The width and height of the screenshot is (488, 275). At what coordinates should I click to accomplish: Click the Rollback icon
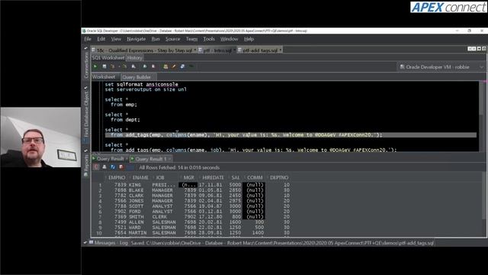pos(153,66)
